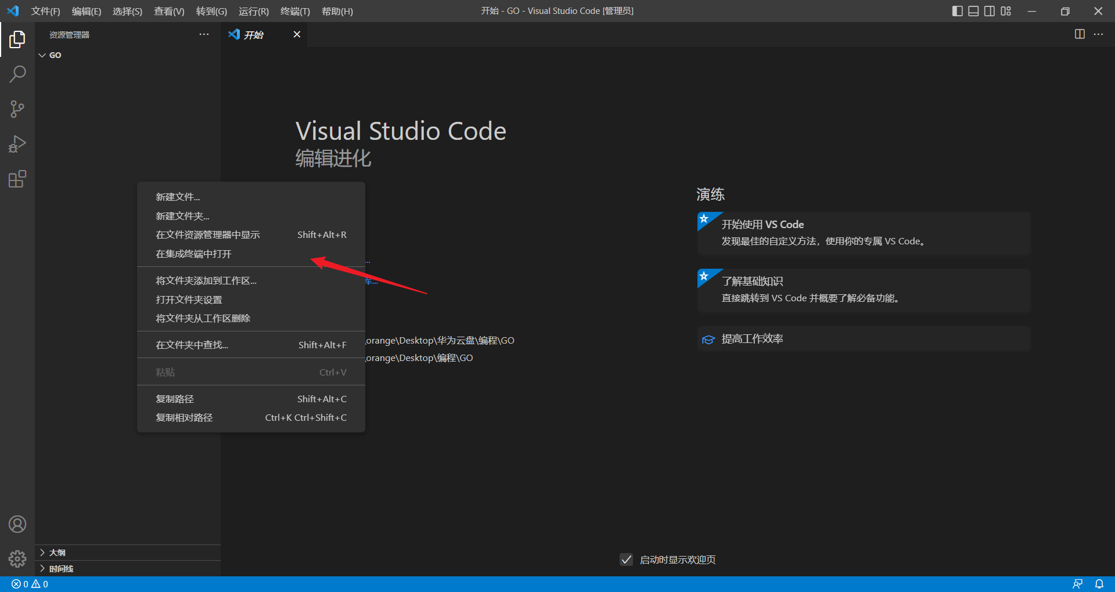The width and height of the screenshot is (1115, 592).
Task: Open the Search view icon
Action: pos(17,74)
